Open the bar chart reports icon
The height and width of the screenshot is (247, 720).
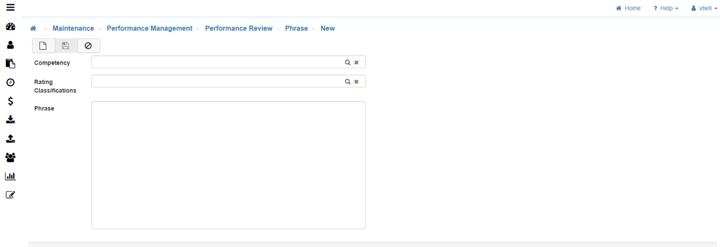click(x=10, y=176)
